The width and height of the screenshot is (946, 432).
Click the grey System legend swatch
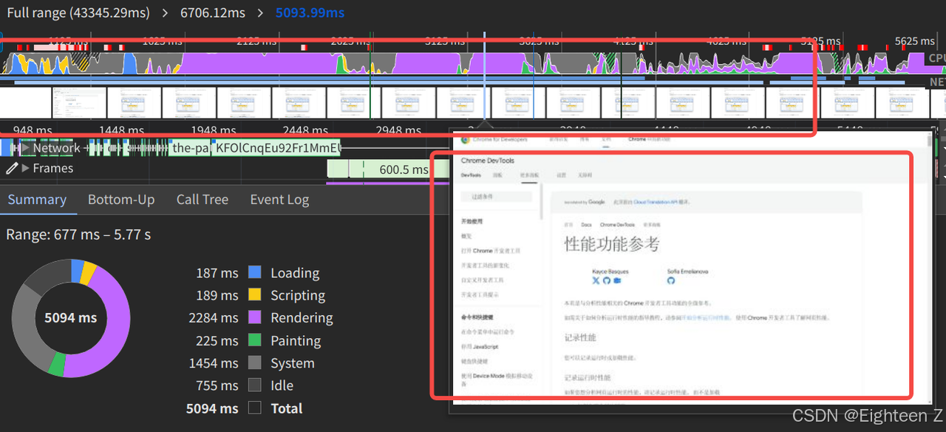pyautogui.click(x=255, y=362)
